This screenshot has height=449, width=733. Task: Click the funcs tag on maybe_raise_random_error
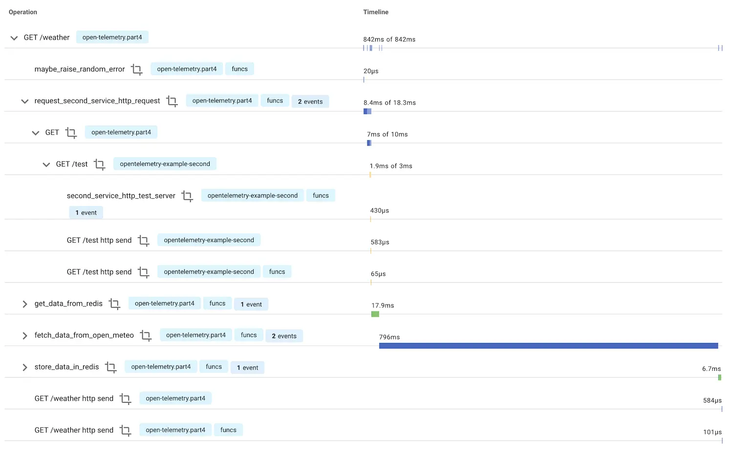coord(239,69)
